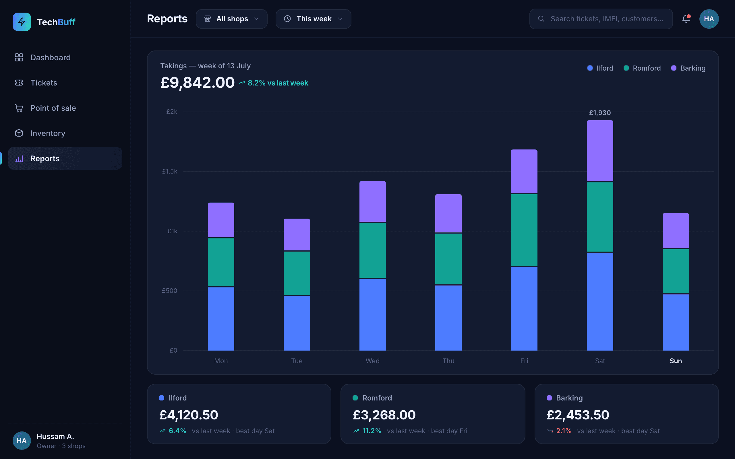Screen dimensions: 735x459
Task: Click the Reports page title
Action: (167, 19)
